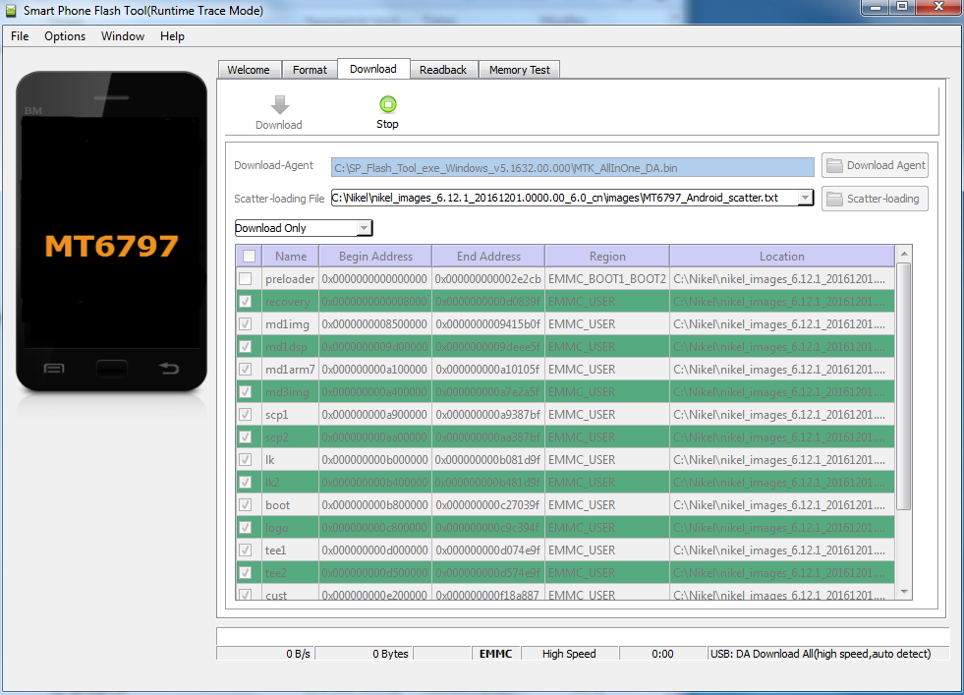Image resolution: width=964 pixels, height=695 pixels.
Task: Uncheck the boot partition checkbox
Action: [245, 505]
